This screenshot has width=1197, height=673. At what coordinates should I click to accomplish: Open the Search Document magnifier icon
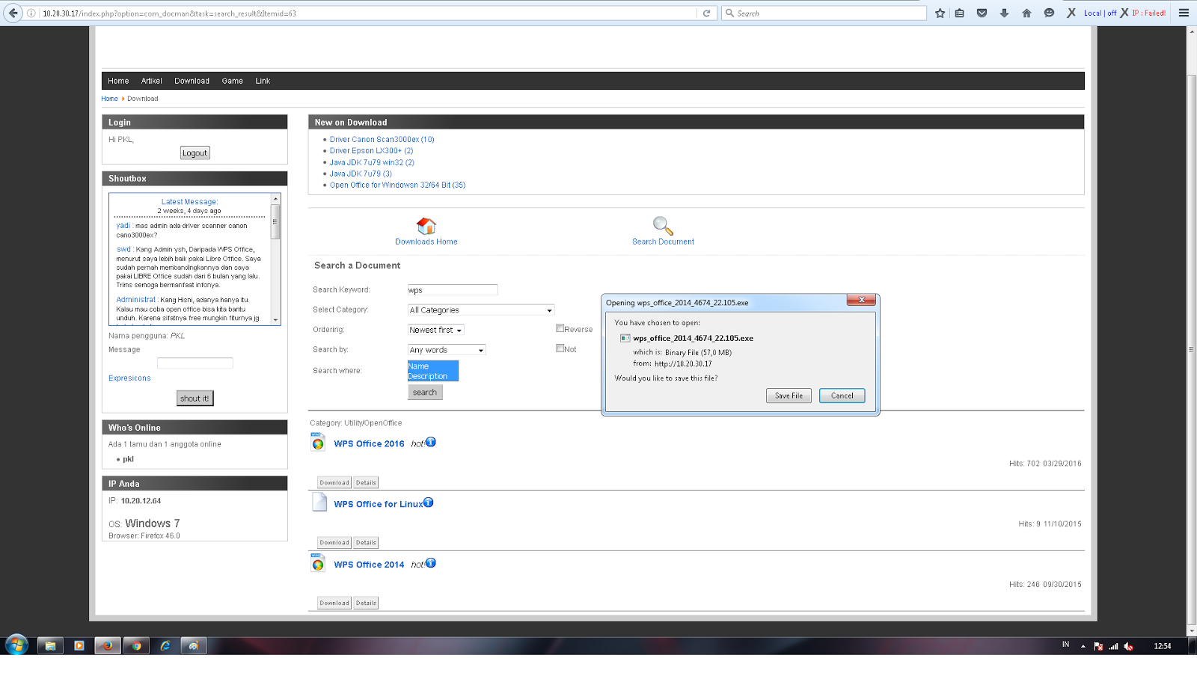click(x=663, y=225)
